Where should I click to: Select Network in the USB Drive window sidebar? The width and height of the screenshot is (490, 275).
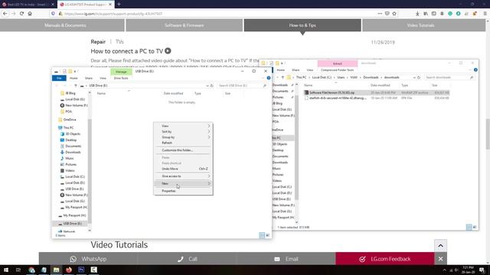click(69, 231)
